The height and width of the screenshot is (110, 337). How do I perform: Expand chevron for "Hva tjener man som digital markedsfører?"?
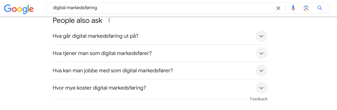click(261, 53)
